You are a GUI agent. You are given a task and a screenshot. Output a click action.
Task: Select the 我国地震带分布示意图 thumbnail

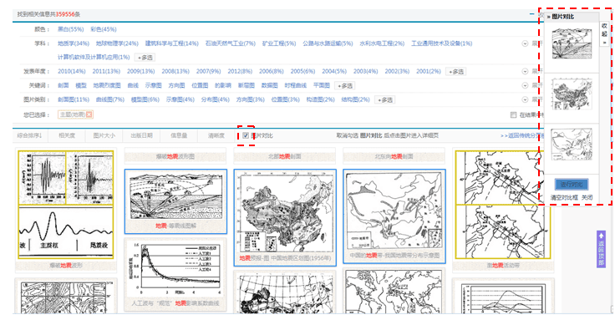394,216
